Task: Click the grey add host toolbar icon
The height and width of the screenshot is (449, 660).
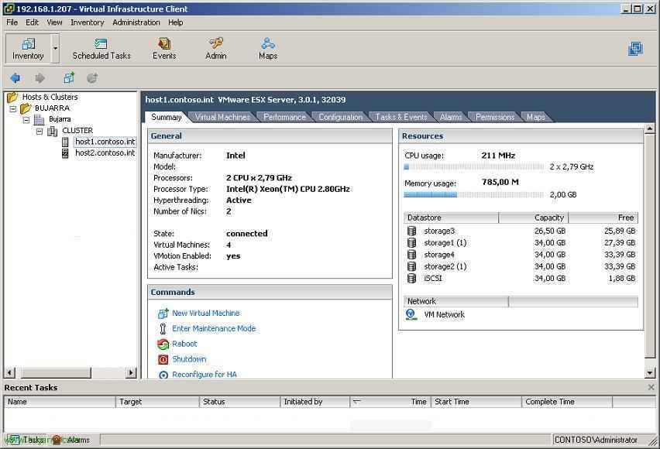Action: [92, 78]
